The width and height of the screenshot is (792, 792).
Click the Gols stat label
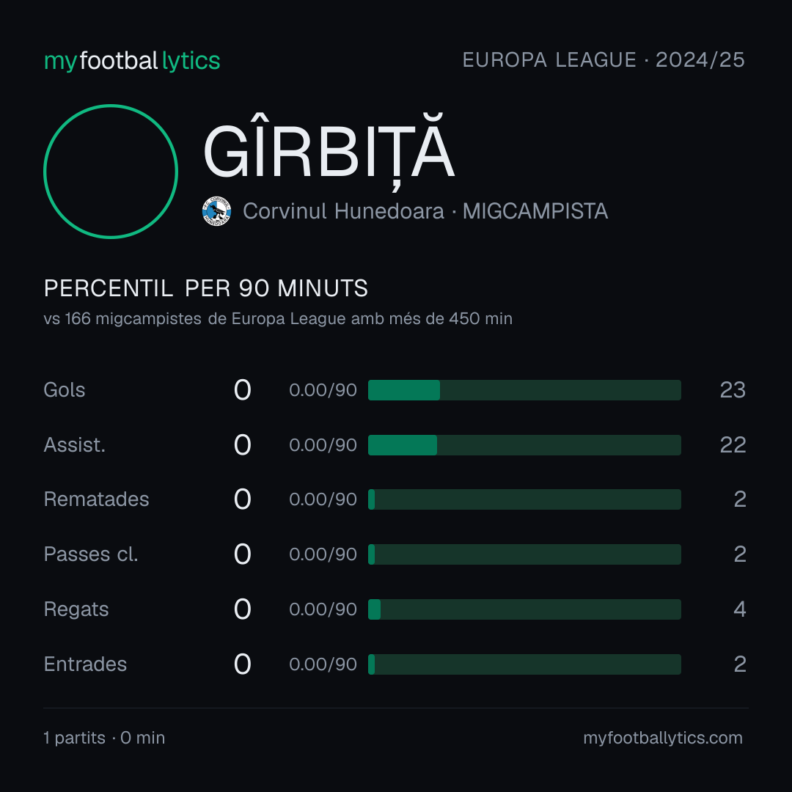64,390
